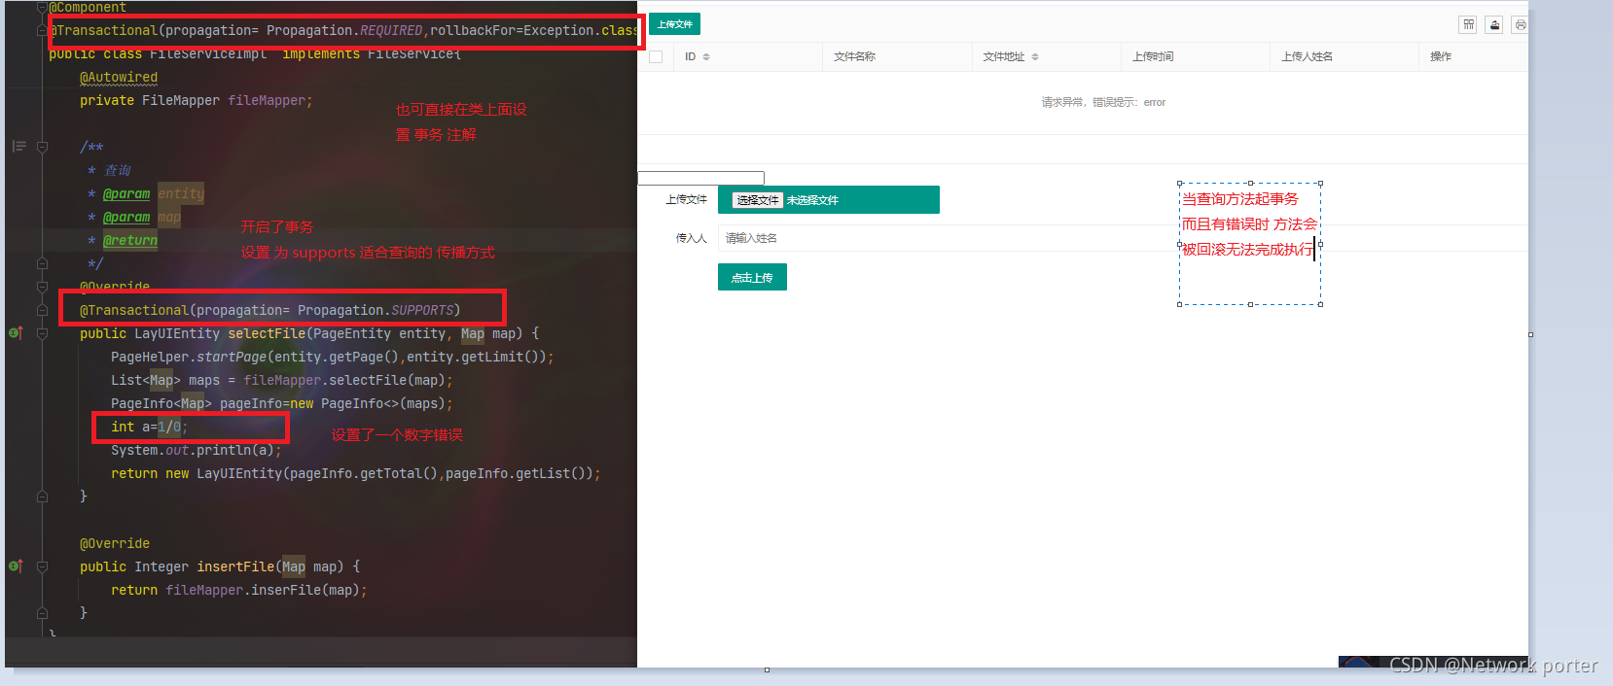The width and height of the screenshot is (1613, 686).
Task: Click the 操作 column header
Action: [1440, 57]
